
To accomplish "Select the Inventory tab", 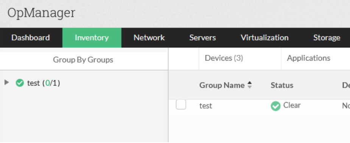I will click(x=92, y=37).
